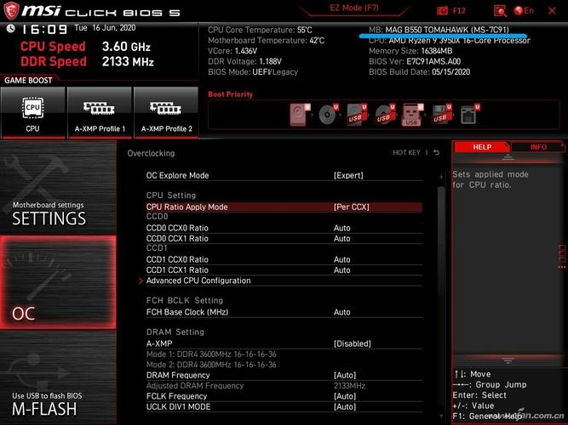
Task: Switch to the HELP tab
Action: coord(482,147)
